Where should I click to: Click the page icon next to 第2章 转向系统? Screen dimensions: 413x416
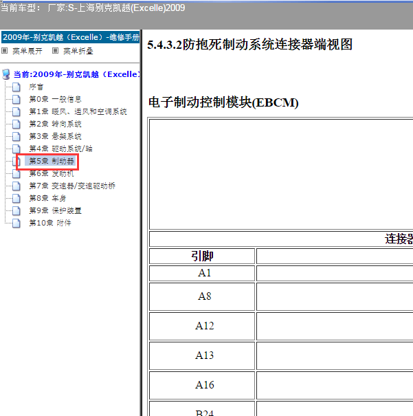click(16, 124)
